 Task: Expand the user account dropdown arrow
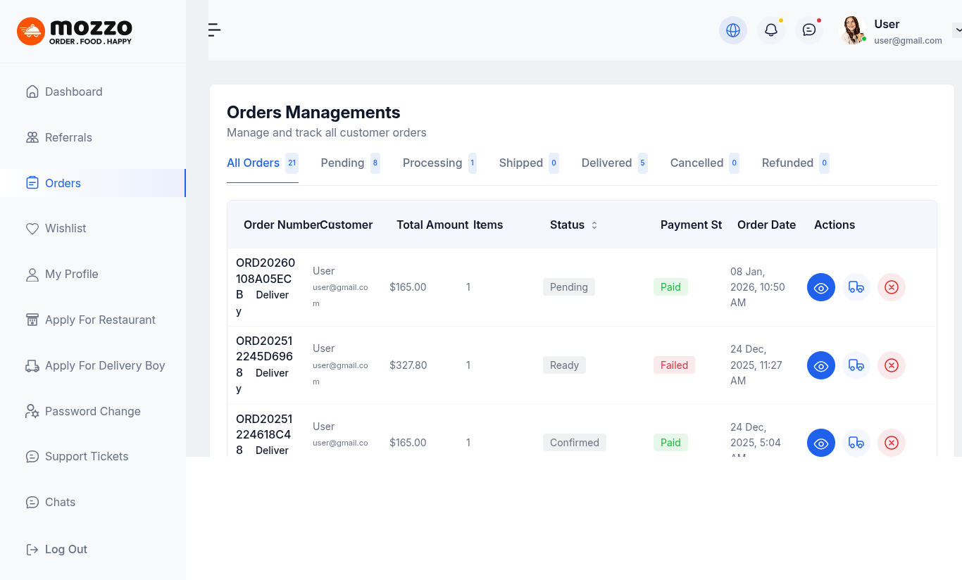[x=957, y=30]
